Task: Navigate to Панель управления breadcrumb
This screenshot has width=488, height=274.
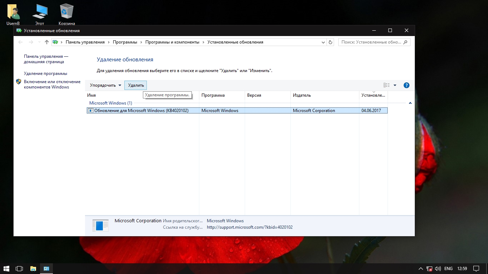Action: point(85,42)
